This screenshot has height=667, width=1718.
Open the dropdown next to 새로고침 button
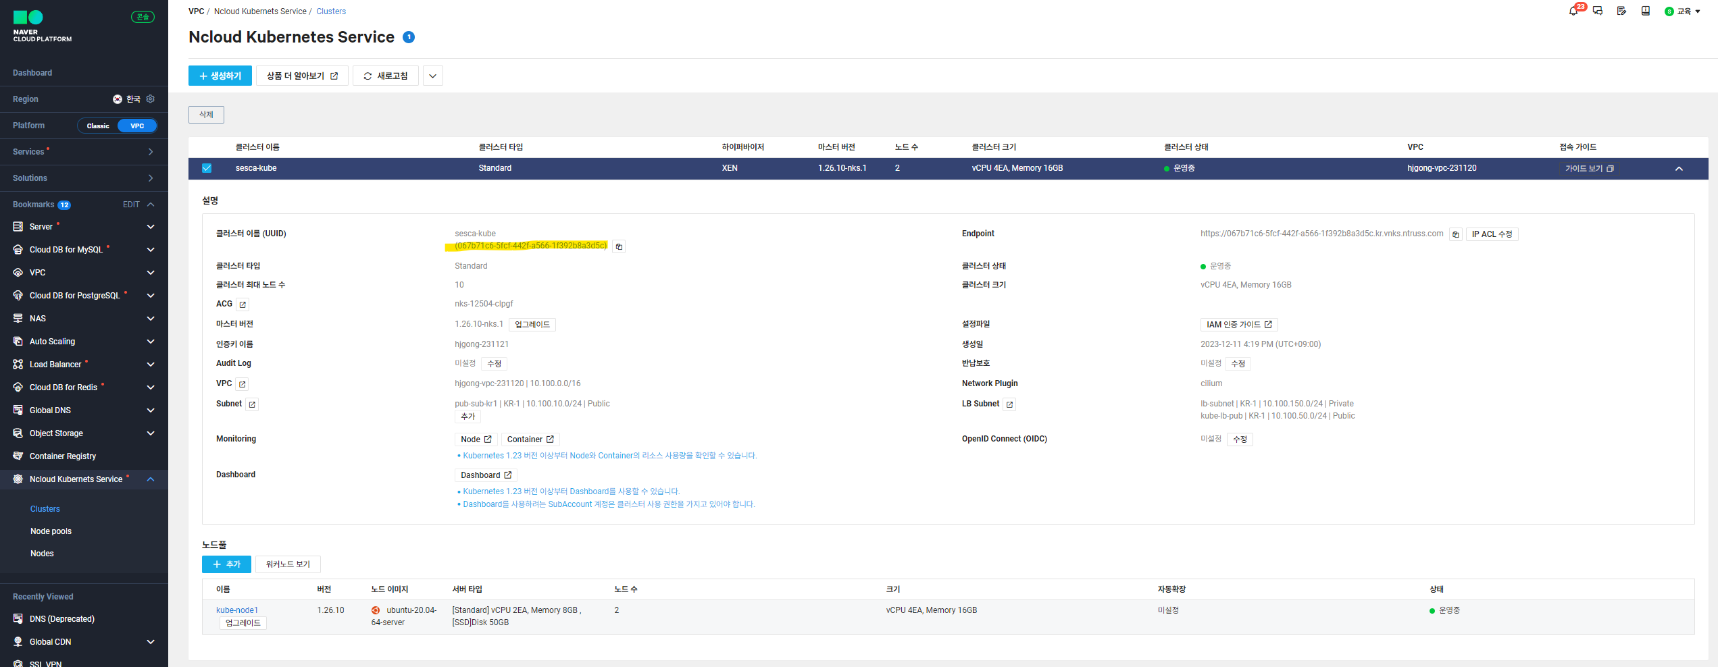432,76
